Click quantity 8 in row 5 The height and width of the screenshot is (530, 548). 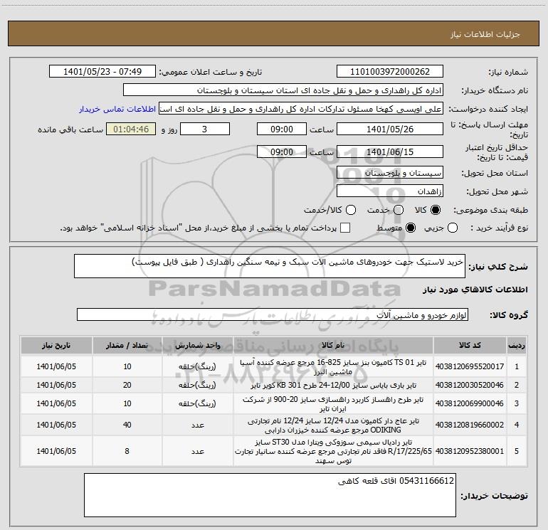coord(127,451)
